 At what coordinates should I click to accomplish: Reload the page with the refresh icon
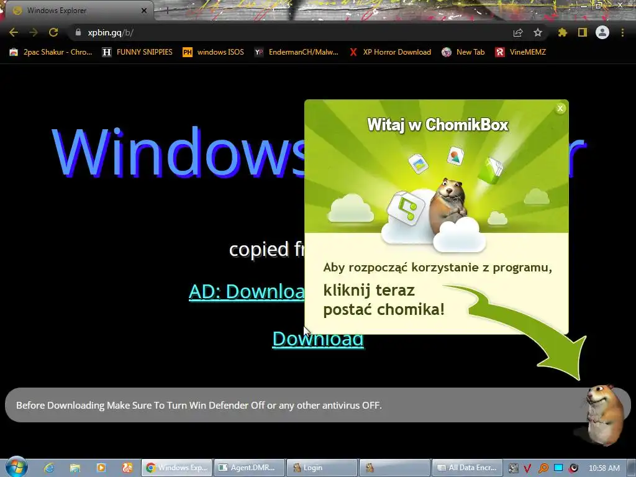tap(53, 32)
